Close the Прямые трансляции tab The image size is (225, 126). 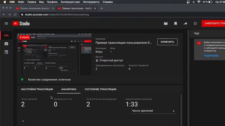pos(95,8)
